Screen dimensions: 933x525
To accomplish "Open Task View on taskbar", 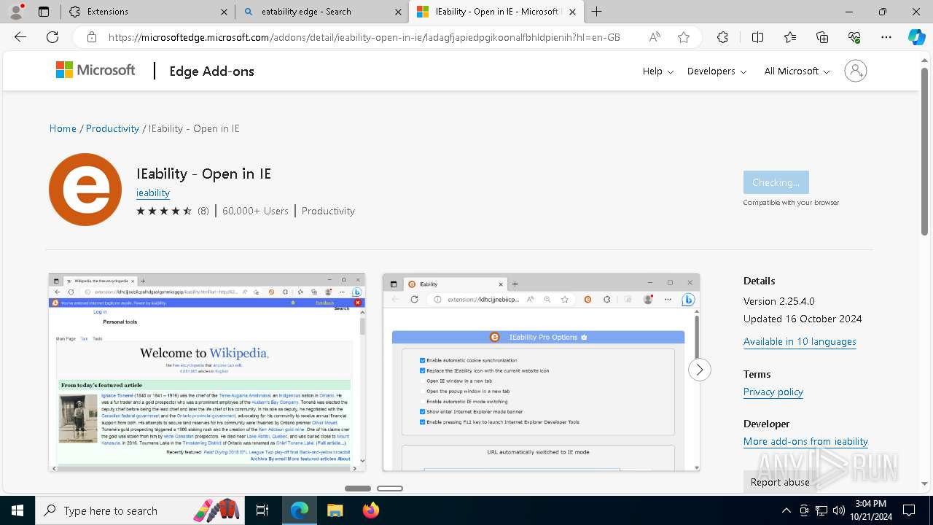I will point(262,510).
